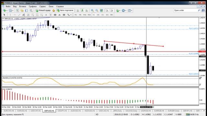The width and height of the screenshot is (207, 116).
Task: Select the Horizontal Line drawing tool
Action: pyautogui.click(x=15, y=15)
